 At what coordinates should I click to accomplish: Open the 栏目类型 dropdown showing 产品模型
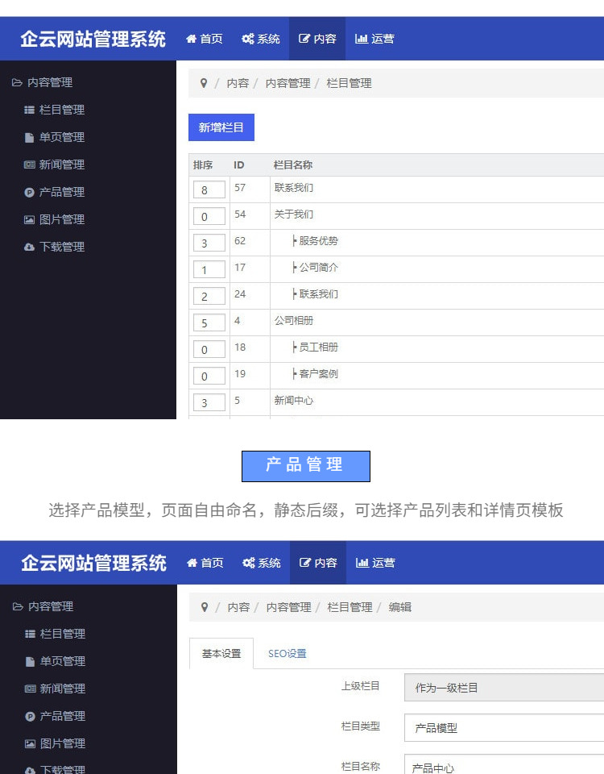[x=503, y=728]
